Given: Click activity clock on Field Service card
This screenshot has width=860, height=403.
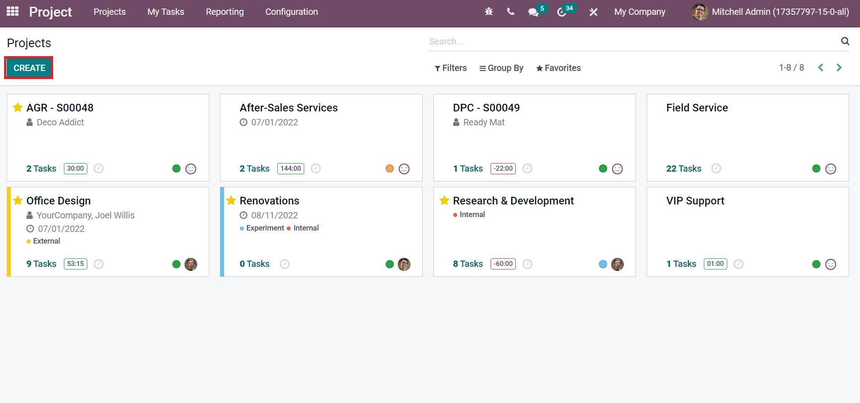Looking at the screenshot, I should tap(716, 168).
